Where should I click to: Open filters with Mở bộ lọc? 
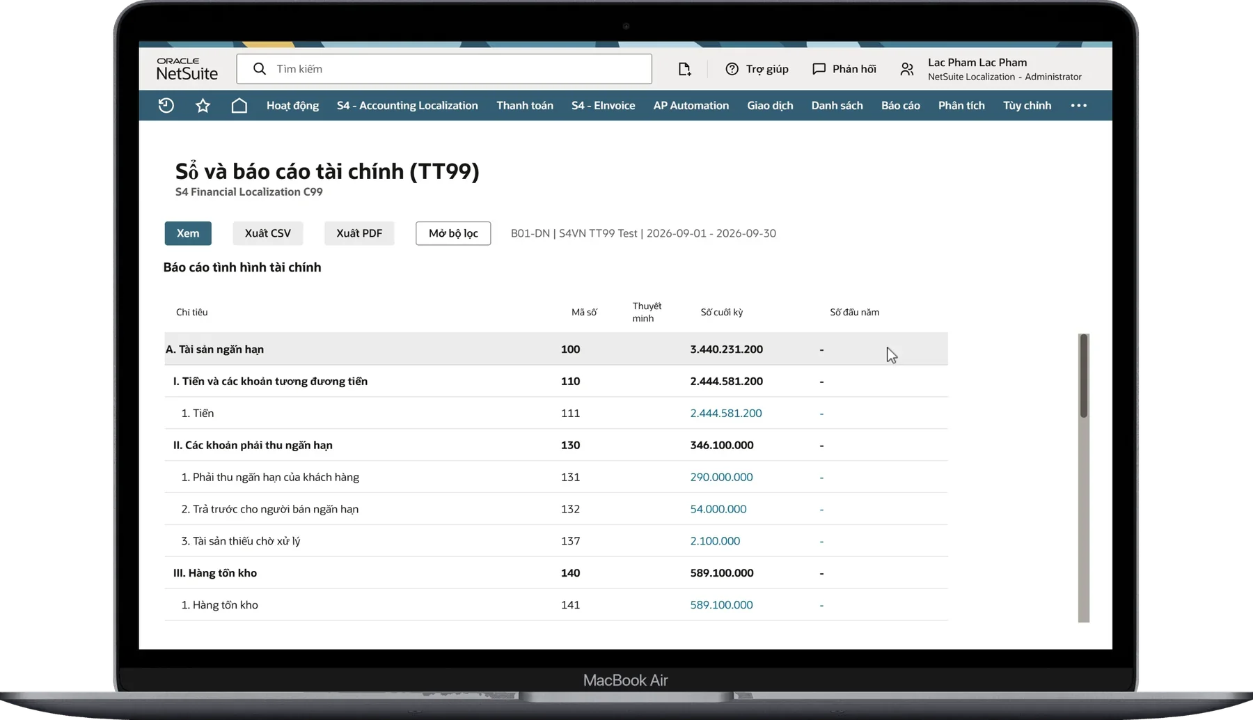point(453,233)
